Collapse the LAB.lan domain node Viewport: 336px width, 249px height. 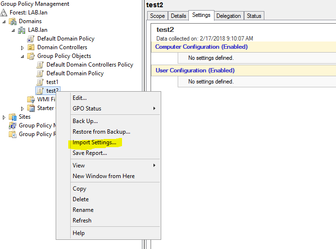point(13,30)
